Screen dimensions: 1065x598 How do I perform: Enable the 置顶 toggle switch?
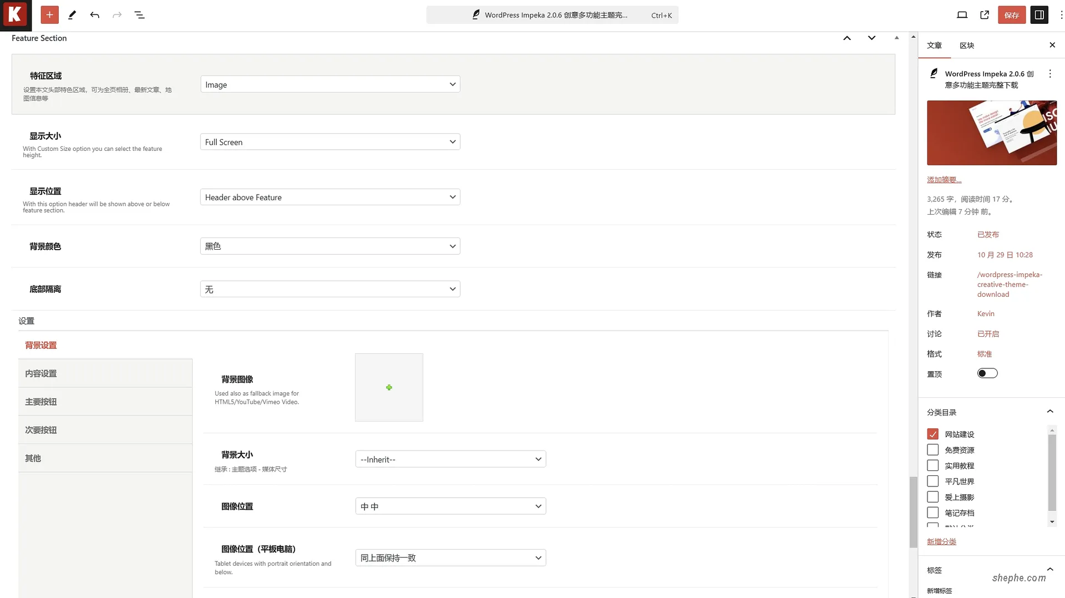click(x=987, y=373)
